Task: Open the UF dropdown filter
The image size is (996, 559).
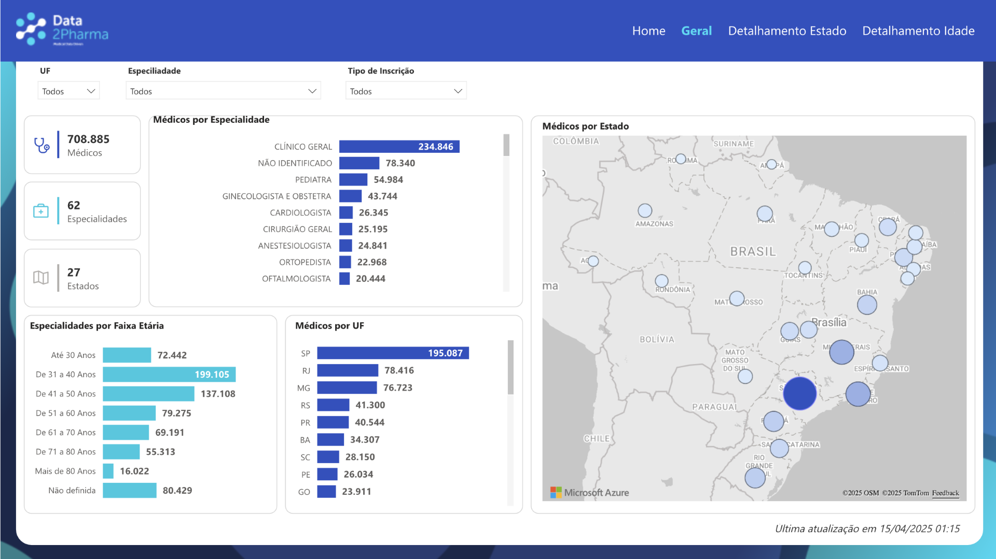Action: (x=68, y=91)
